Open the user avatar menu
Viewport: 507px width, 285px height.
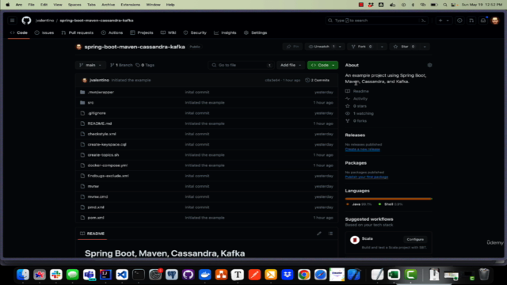(x=495, y=21)
